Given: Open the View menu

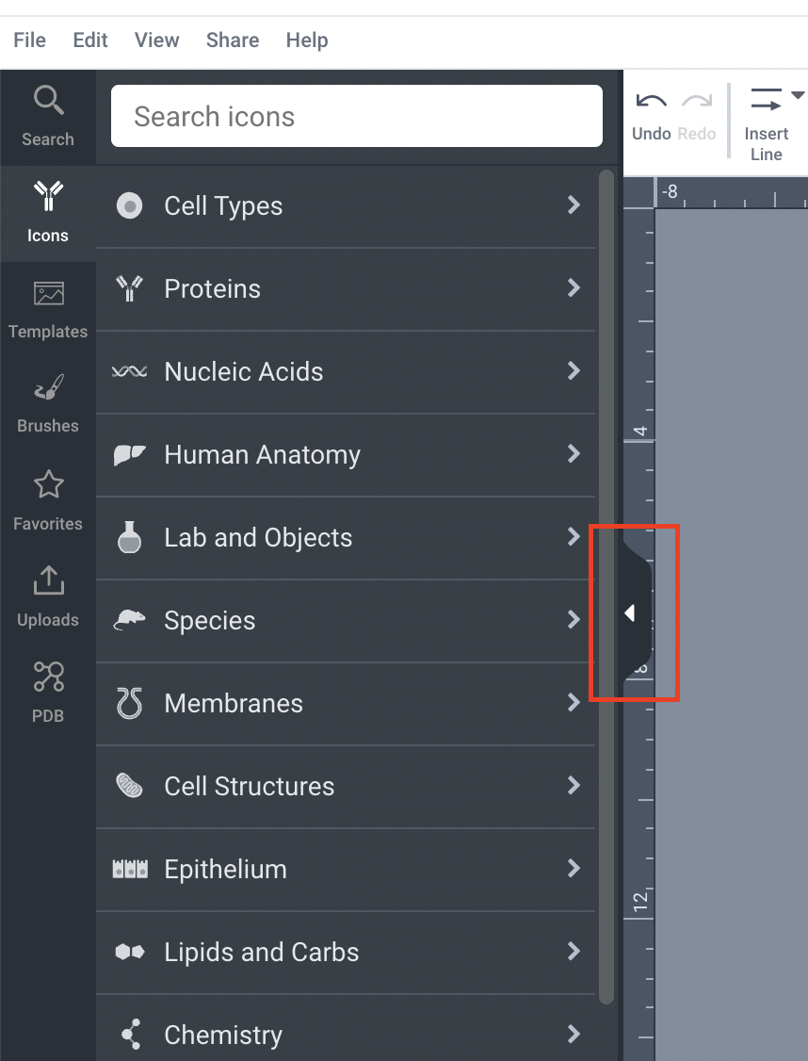Looking at the screenshot, I should click(156, 40).
